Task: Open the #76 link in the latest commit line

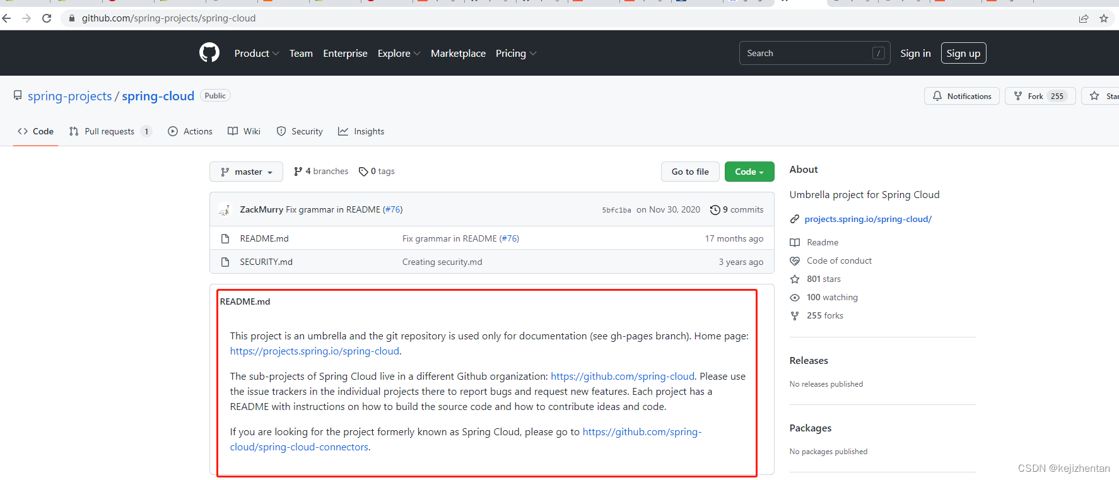Action: pyautogui.click(x=392, y=209)
